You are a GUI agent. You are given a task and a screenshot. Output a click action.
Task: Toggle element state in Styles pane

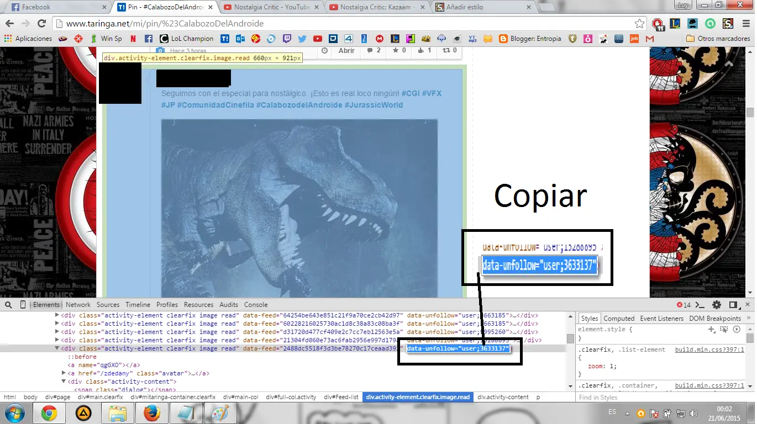[724, 329]
